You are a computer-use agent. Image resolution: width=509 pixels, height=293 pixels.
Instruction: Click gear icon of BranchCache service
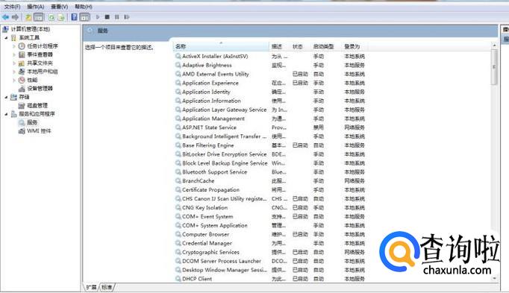[178, 181]
